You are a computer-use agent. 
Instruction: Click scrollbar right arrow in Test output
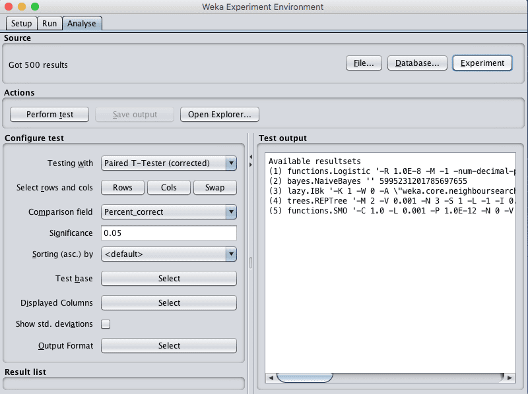510,378
